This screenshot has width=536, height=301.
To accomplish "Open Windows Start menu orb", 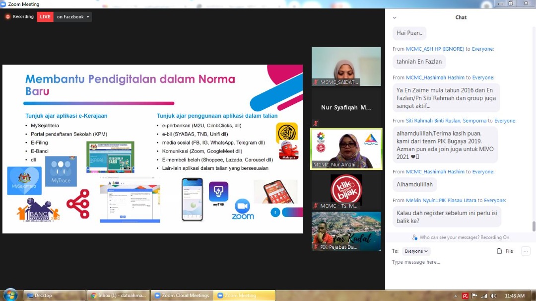I will click(x=10, y=295).
